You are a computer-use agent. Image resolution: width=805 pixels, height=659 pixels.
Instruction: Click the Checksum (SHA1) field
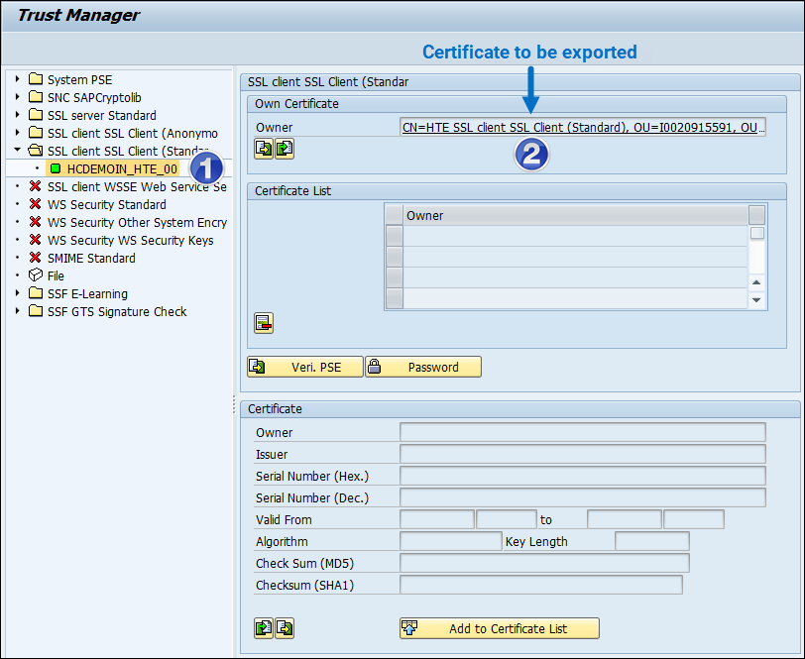coord(541,585)
